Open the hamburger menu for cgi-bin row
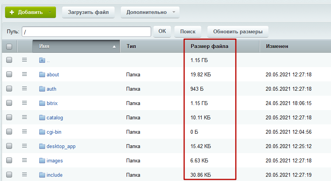This screenshot has height=181, width=331. pyautogui.click(x=24, y=132)
